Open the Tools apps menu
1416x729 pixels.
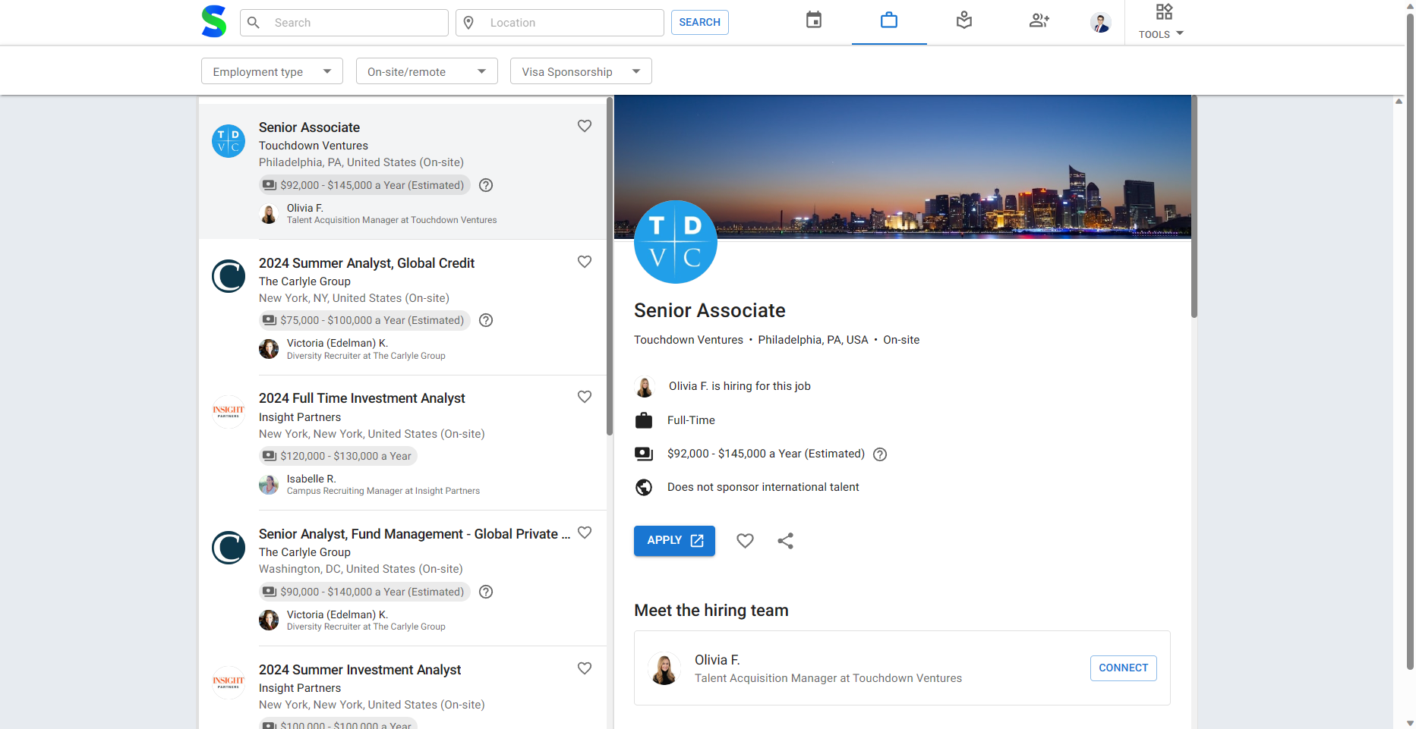(1162, 21)
